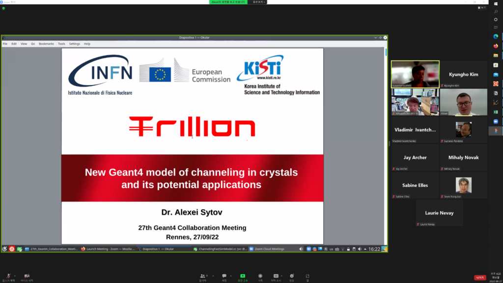Viewport: 503px width, 283px height.
Task: Show hidden tray icons arrow in shared taskbar
Action: click(x=365, y=249)
